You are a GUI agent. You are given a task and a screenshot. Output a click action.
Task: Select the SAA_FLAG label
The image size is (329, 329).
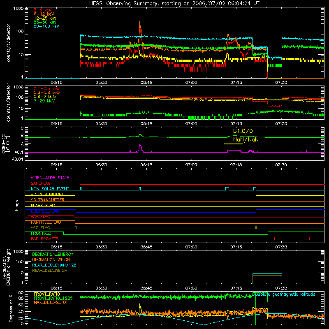pyautogui.click(x=40, y=217)
